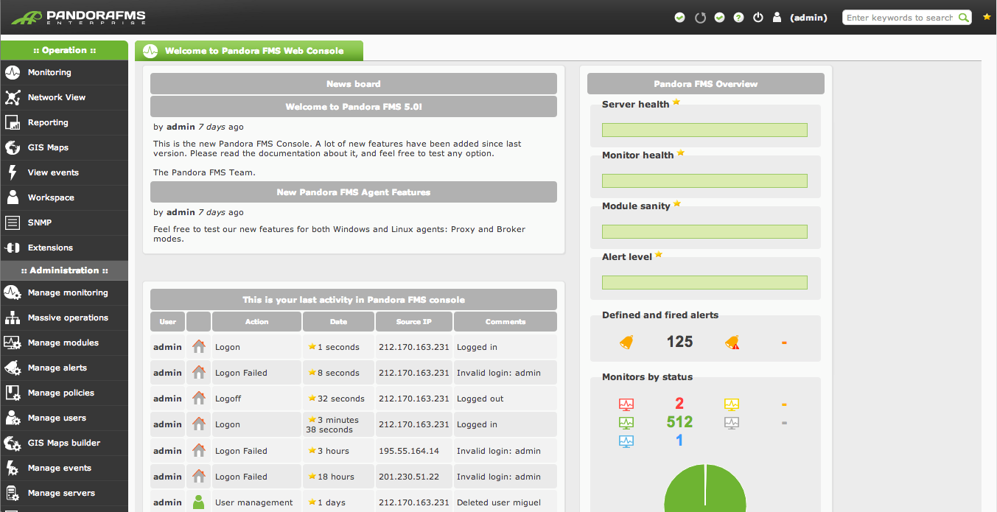Open the Extensions plug icon
Image resolution: width=997 pixels, height=512 pixels.
tap(13, 248)
